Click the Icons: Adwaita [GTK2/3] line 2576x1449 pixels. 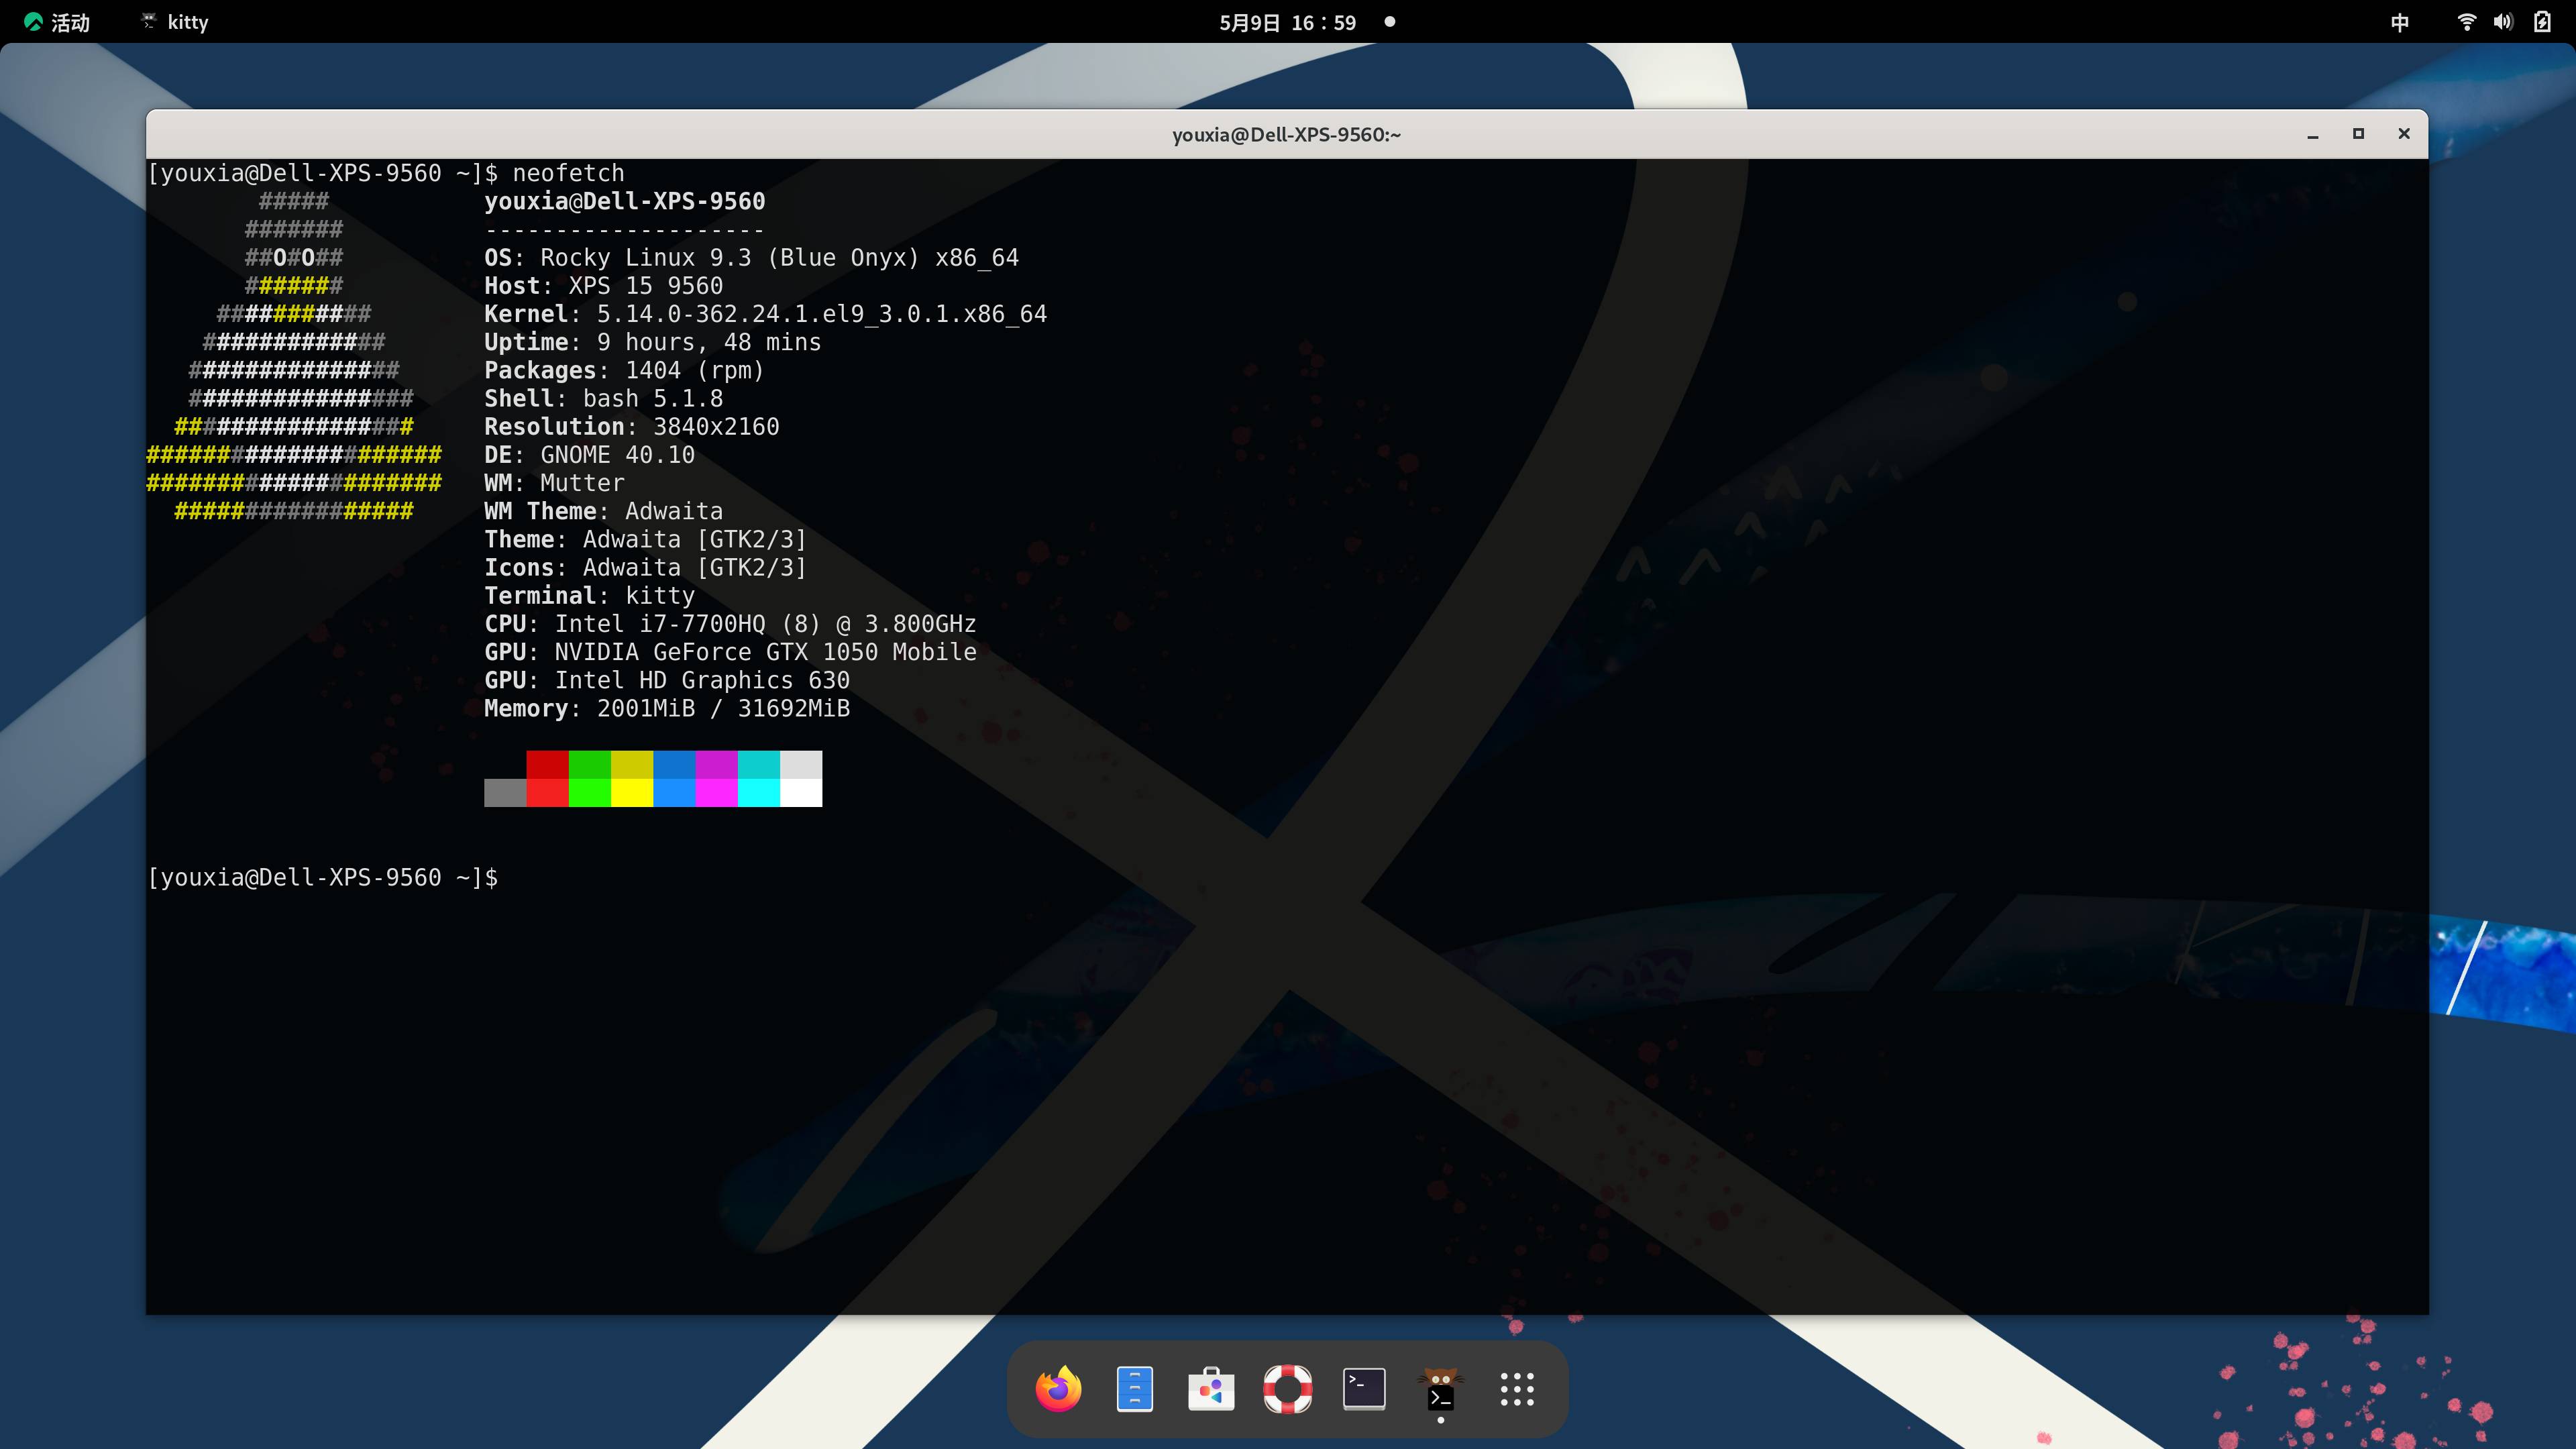645,567
